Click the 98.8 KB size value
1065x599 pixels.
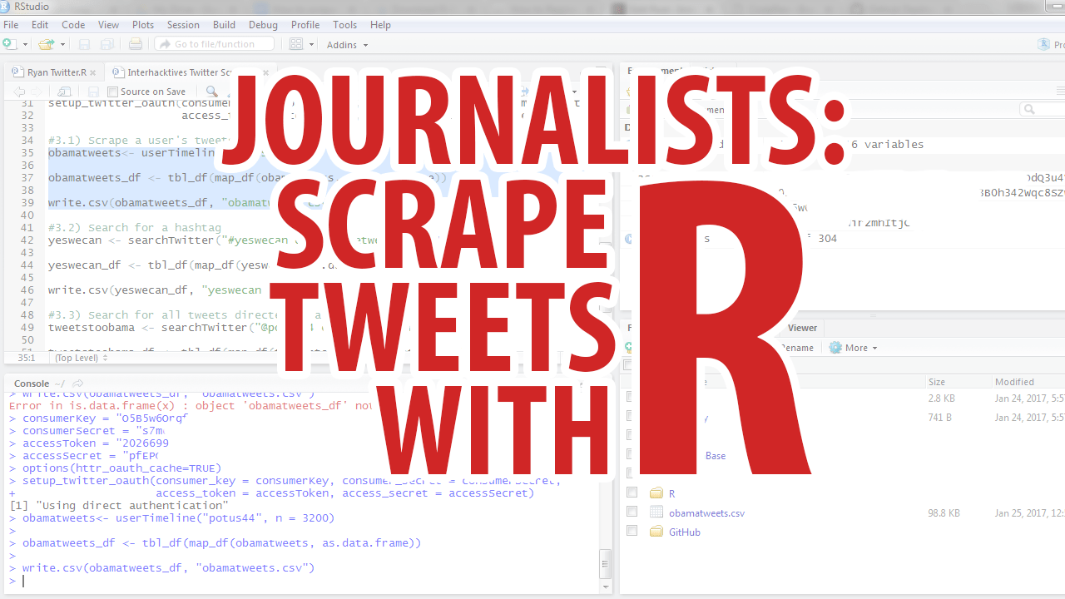944,513
